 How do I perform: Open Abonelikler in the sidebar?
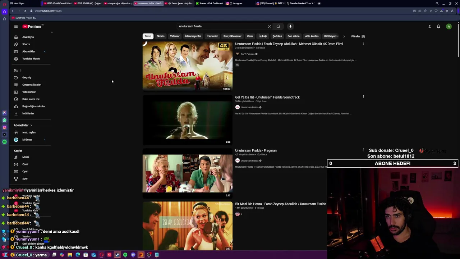pos(28,51)
